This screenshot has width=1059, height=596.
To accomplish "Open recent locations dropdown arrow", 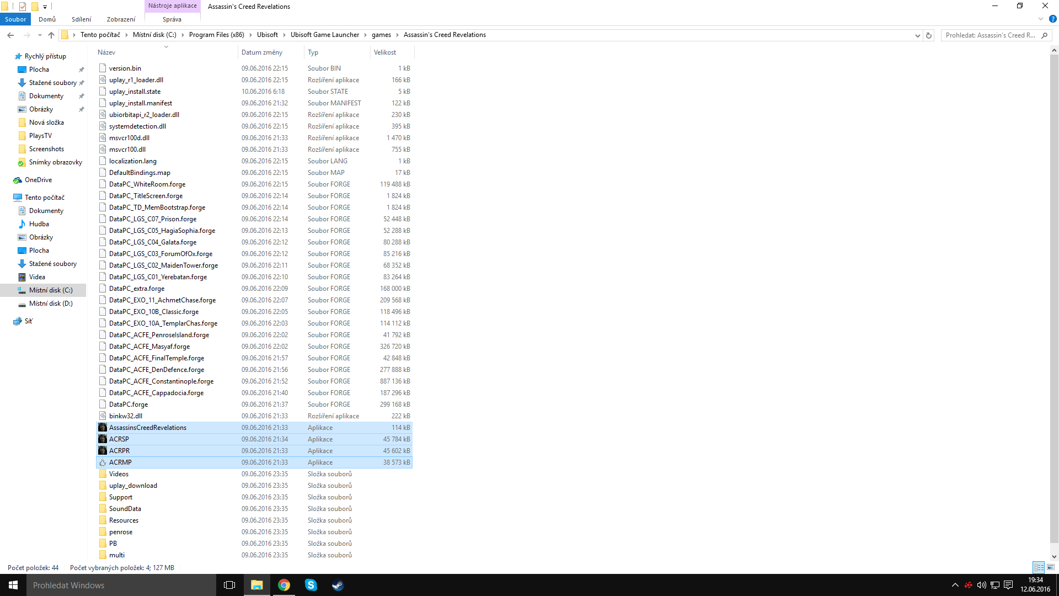I will (x=40, y=35).
